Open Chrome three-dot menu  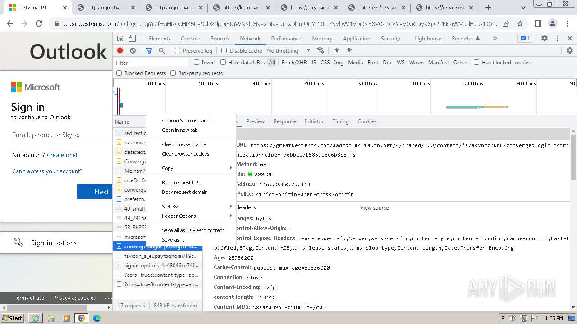click(567, 23)
